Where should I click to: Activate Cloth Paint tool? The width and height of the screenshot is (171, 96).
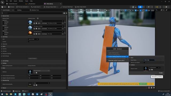coord(67,7)
